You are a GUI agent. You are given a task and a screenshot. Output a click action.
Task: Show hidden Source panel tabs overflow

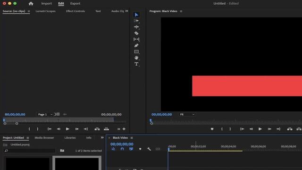coord(126,11)
